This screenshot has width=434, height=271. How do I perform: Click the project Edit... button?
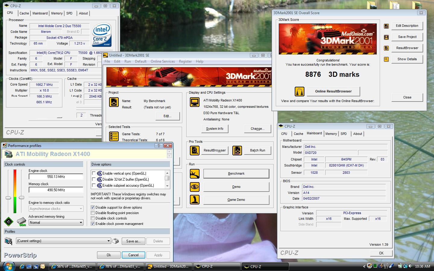168,116
